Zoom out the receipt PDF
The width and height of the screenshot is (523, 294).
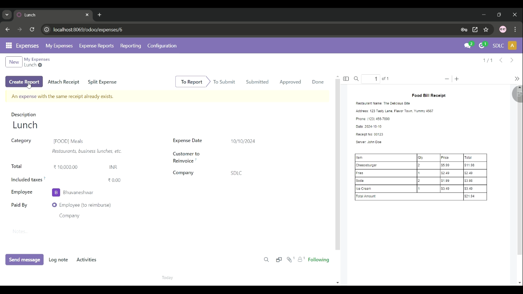(447, 79)
